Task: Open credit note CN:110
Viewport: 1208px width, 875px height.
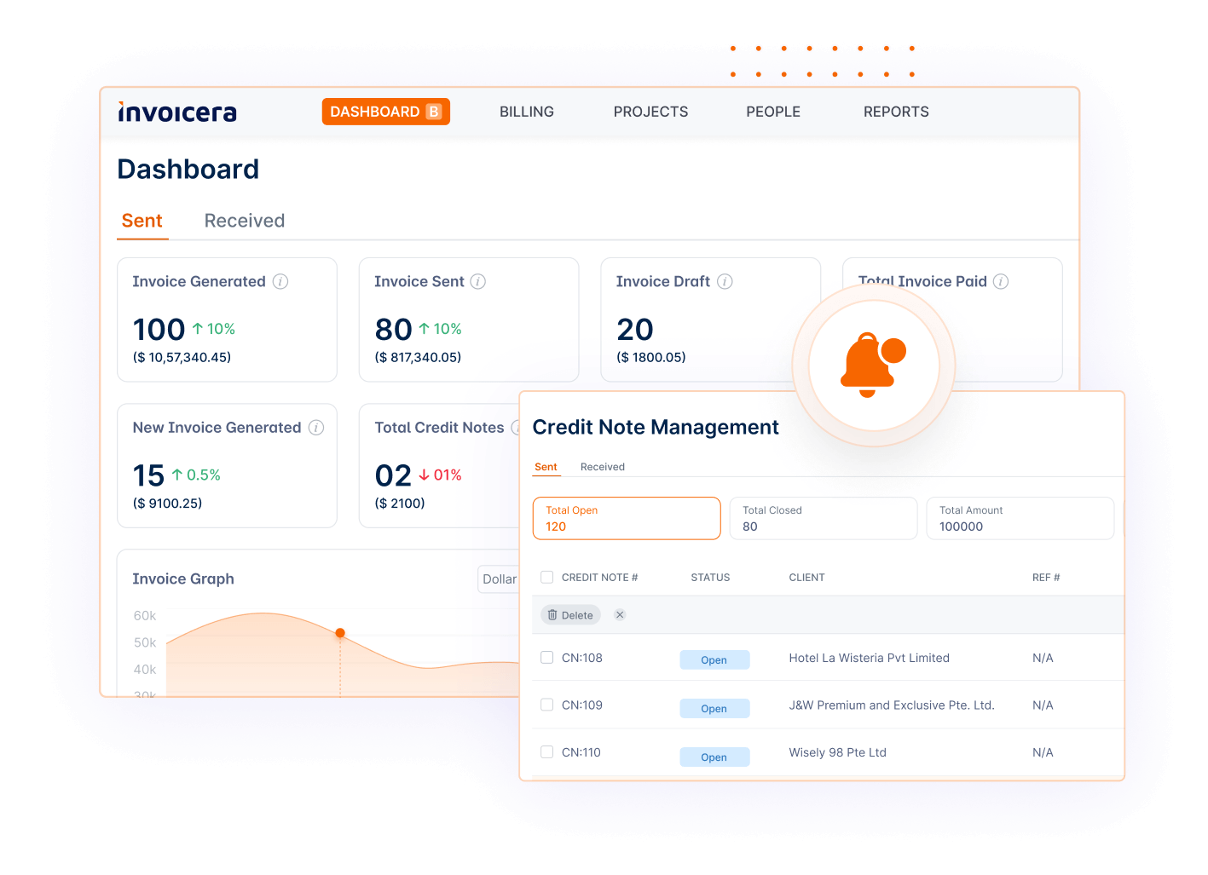Action: 581,752
